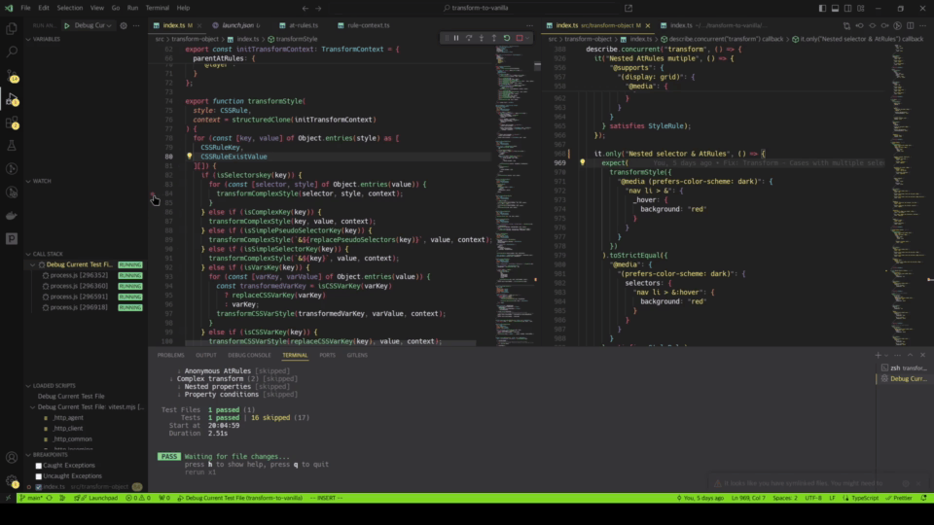Toggle secondary side bar layout icon

click(847, 9)
